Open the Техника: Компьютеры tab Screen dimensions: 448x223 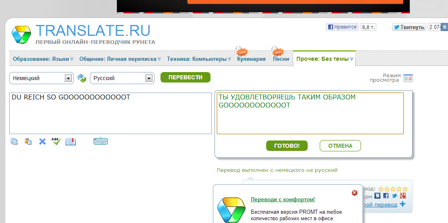point(197,59)
